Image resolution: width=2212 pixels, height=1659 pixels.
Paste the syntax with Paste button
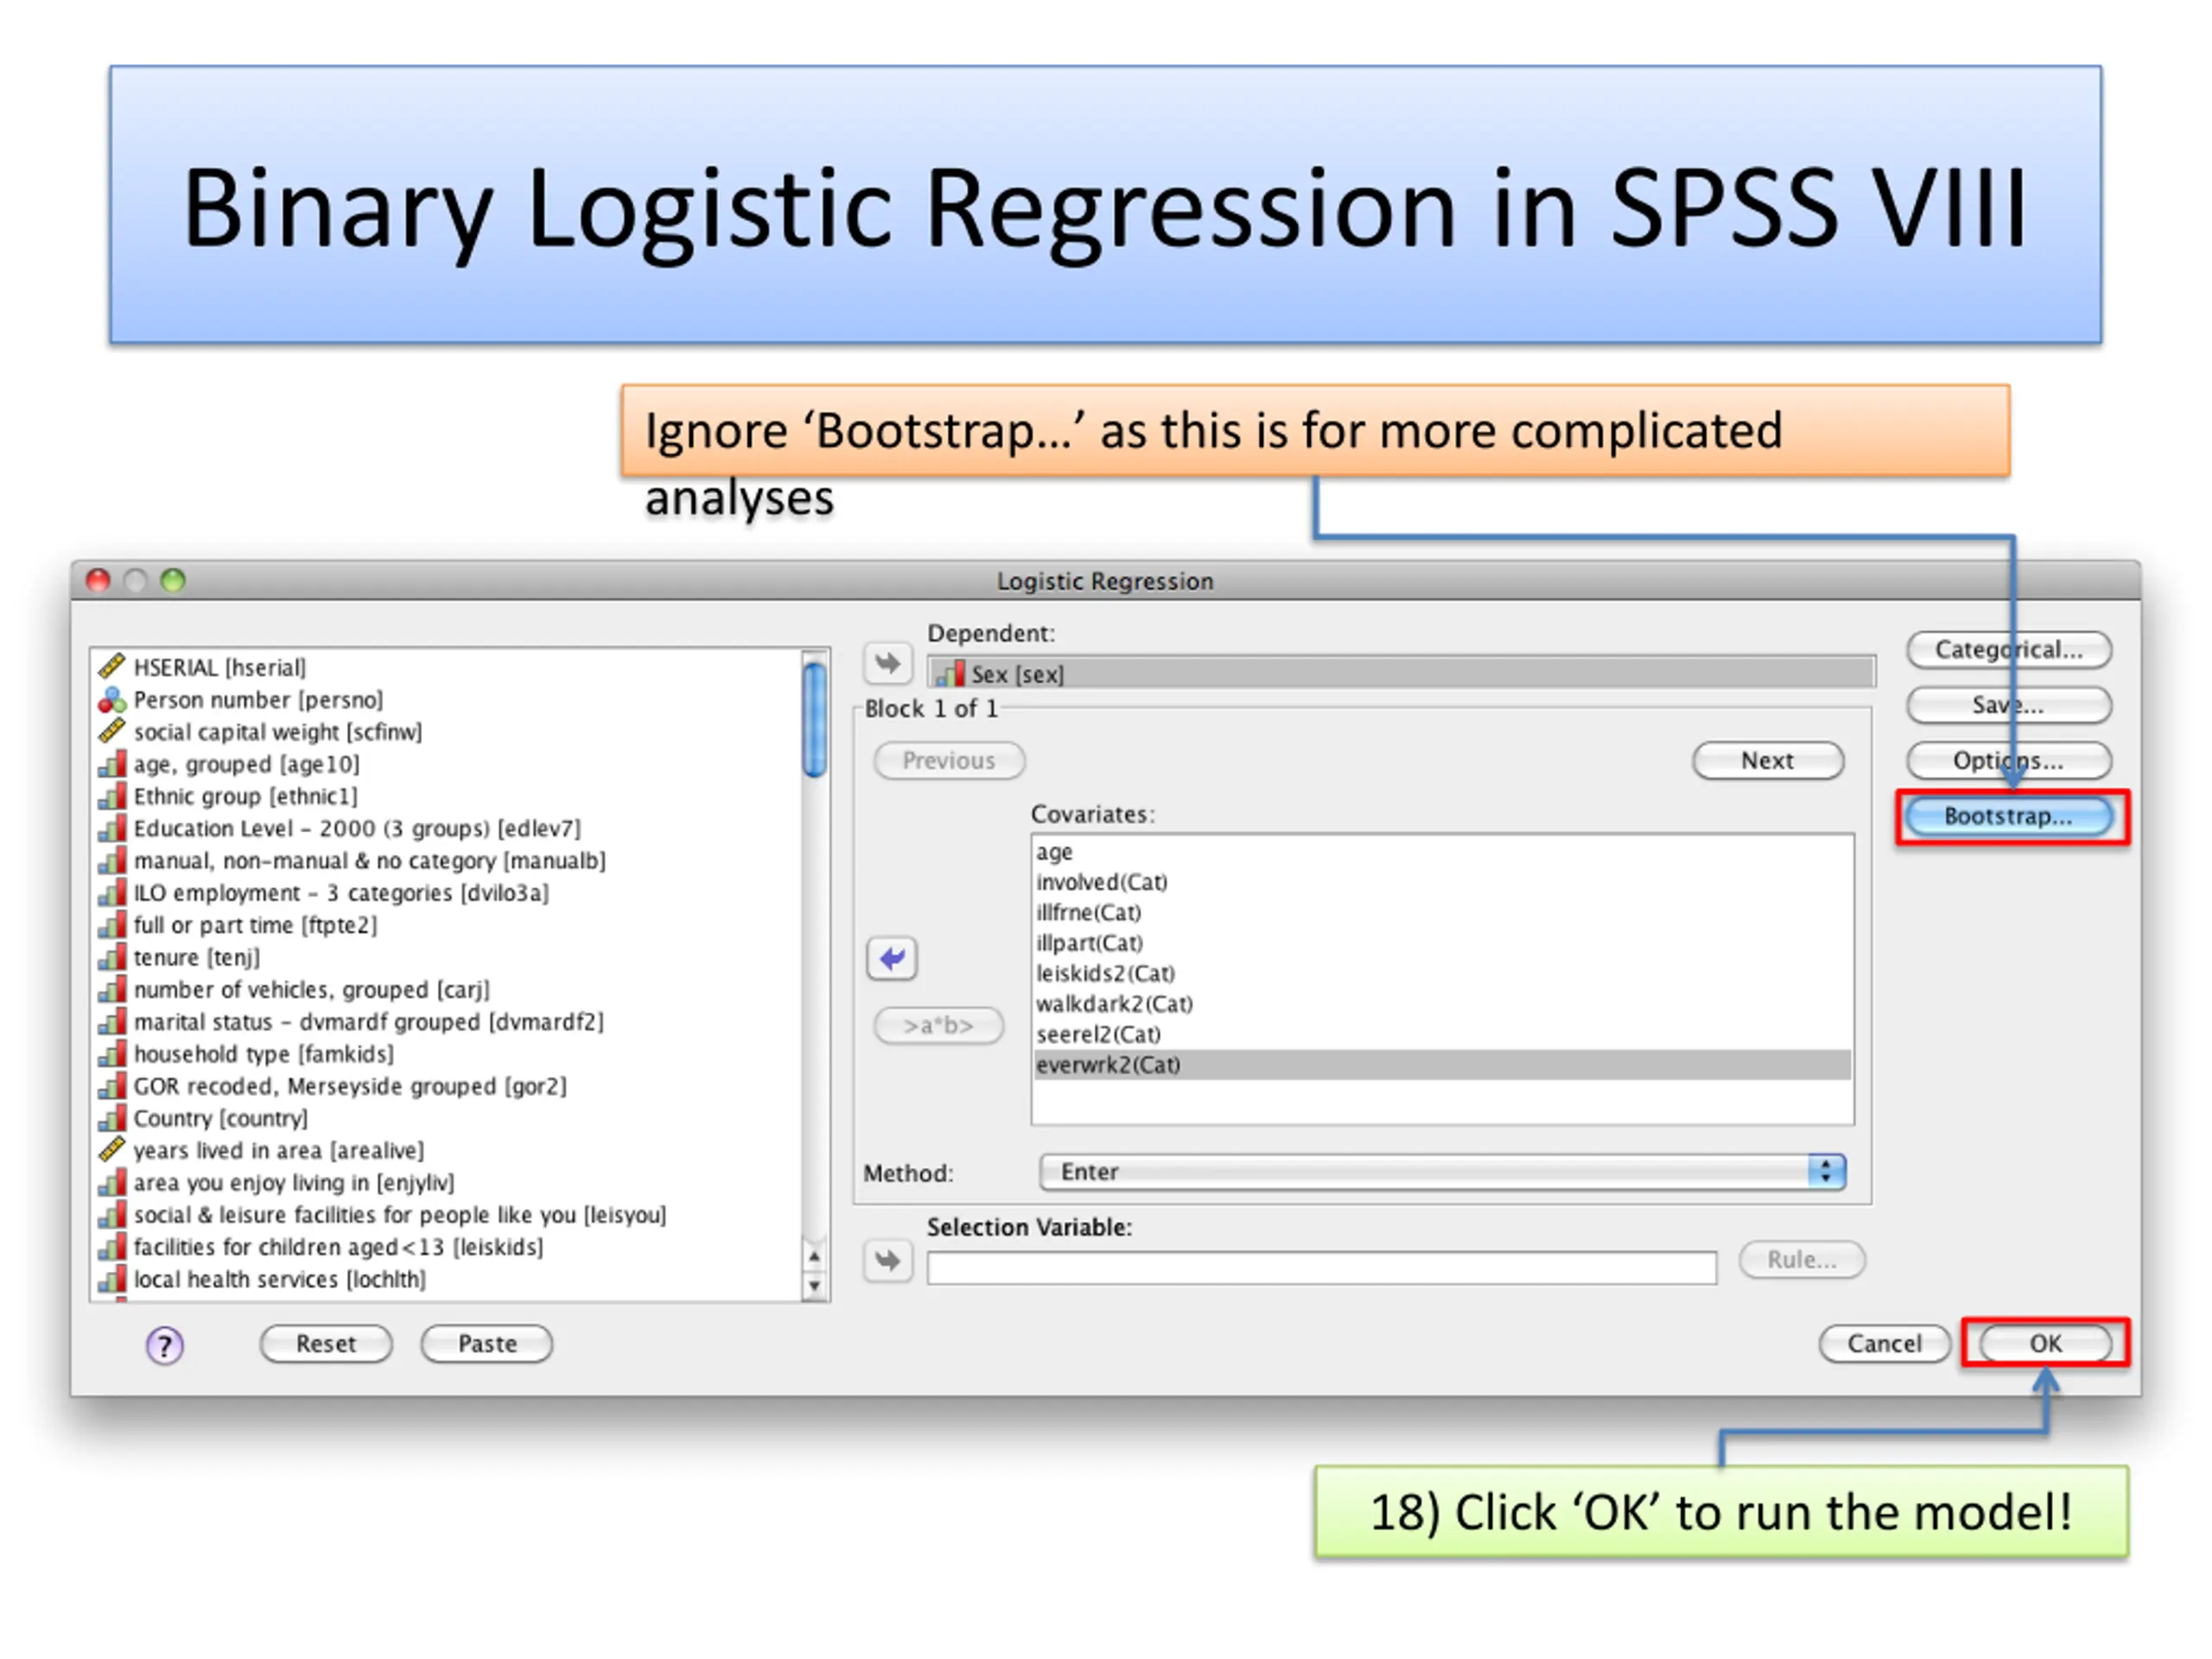point(487,1343)
